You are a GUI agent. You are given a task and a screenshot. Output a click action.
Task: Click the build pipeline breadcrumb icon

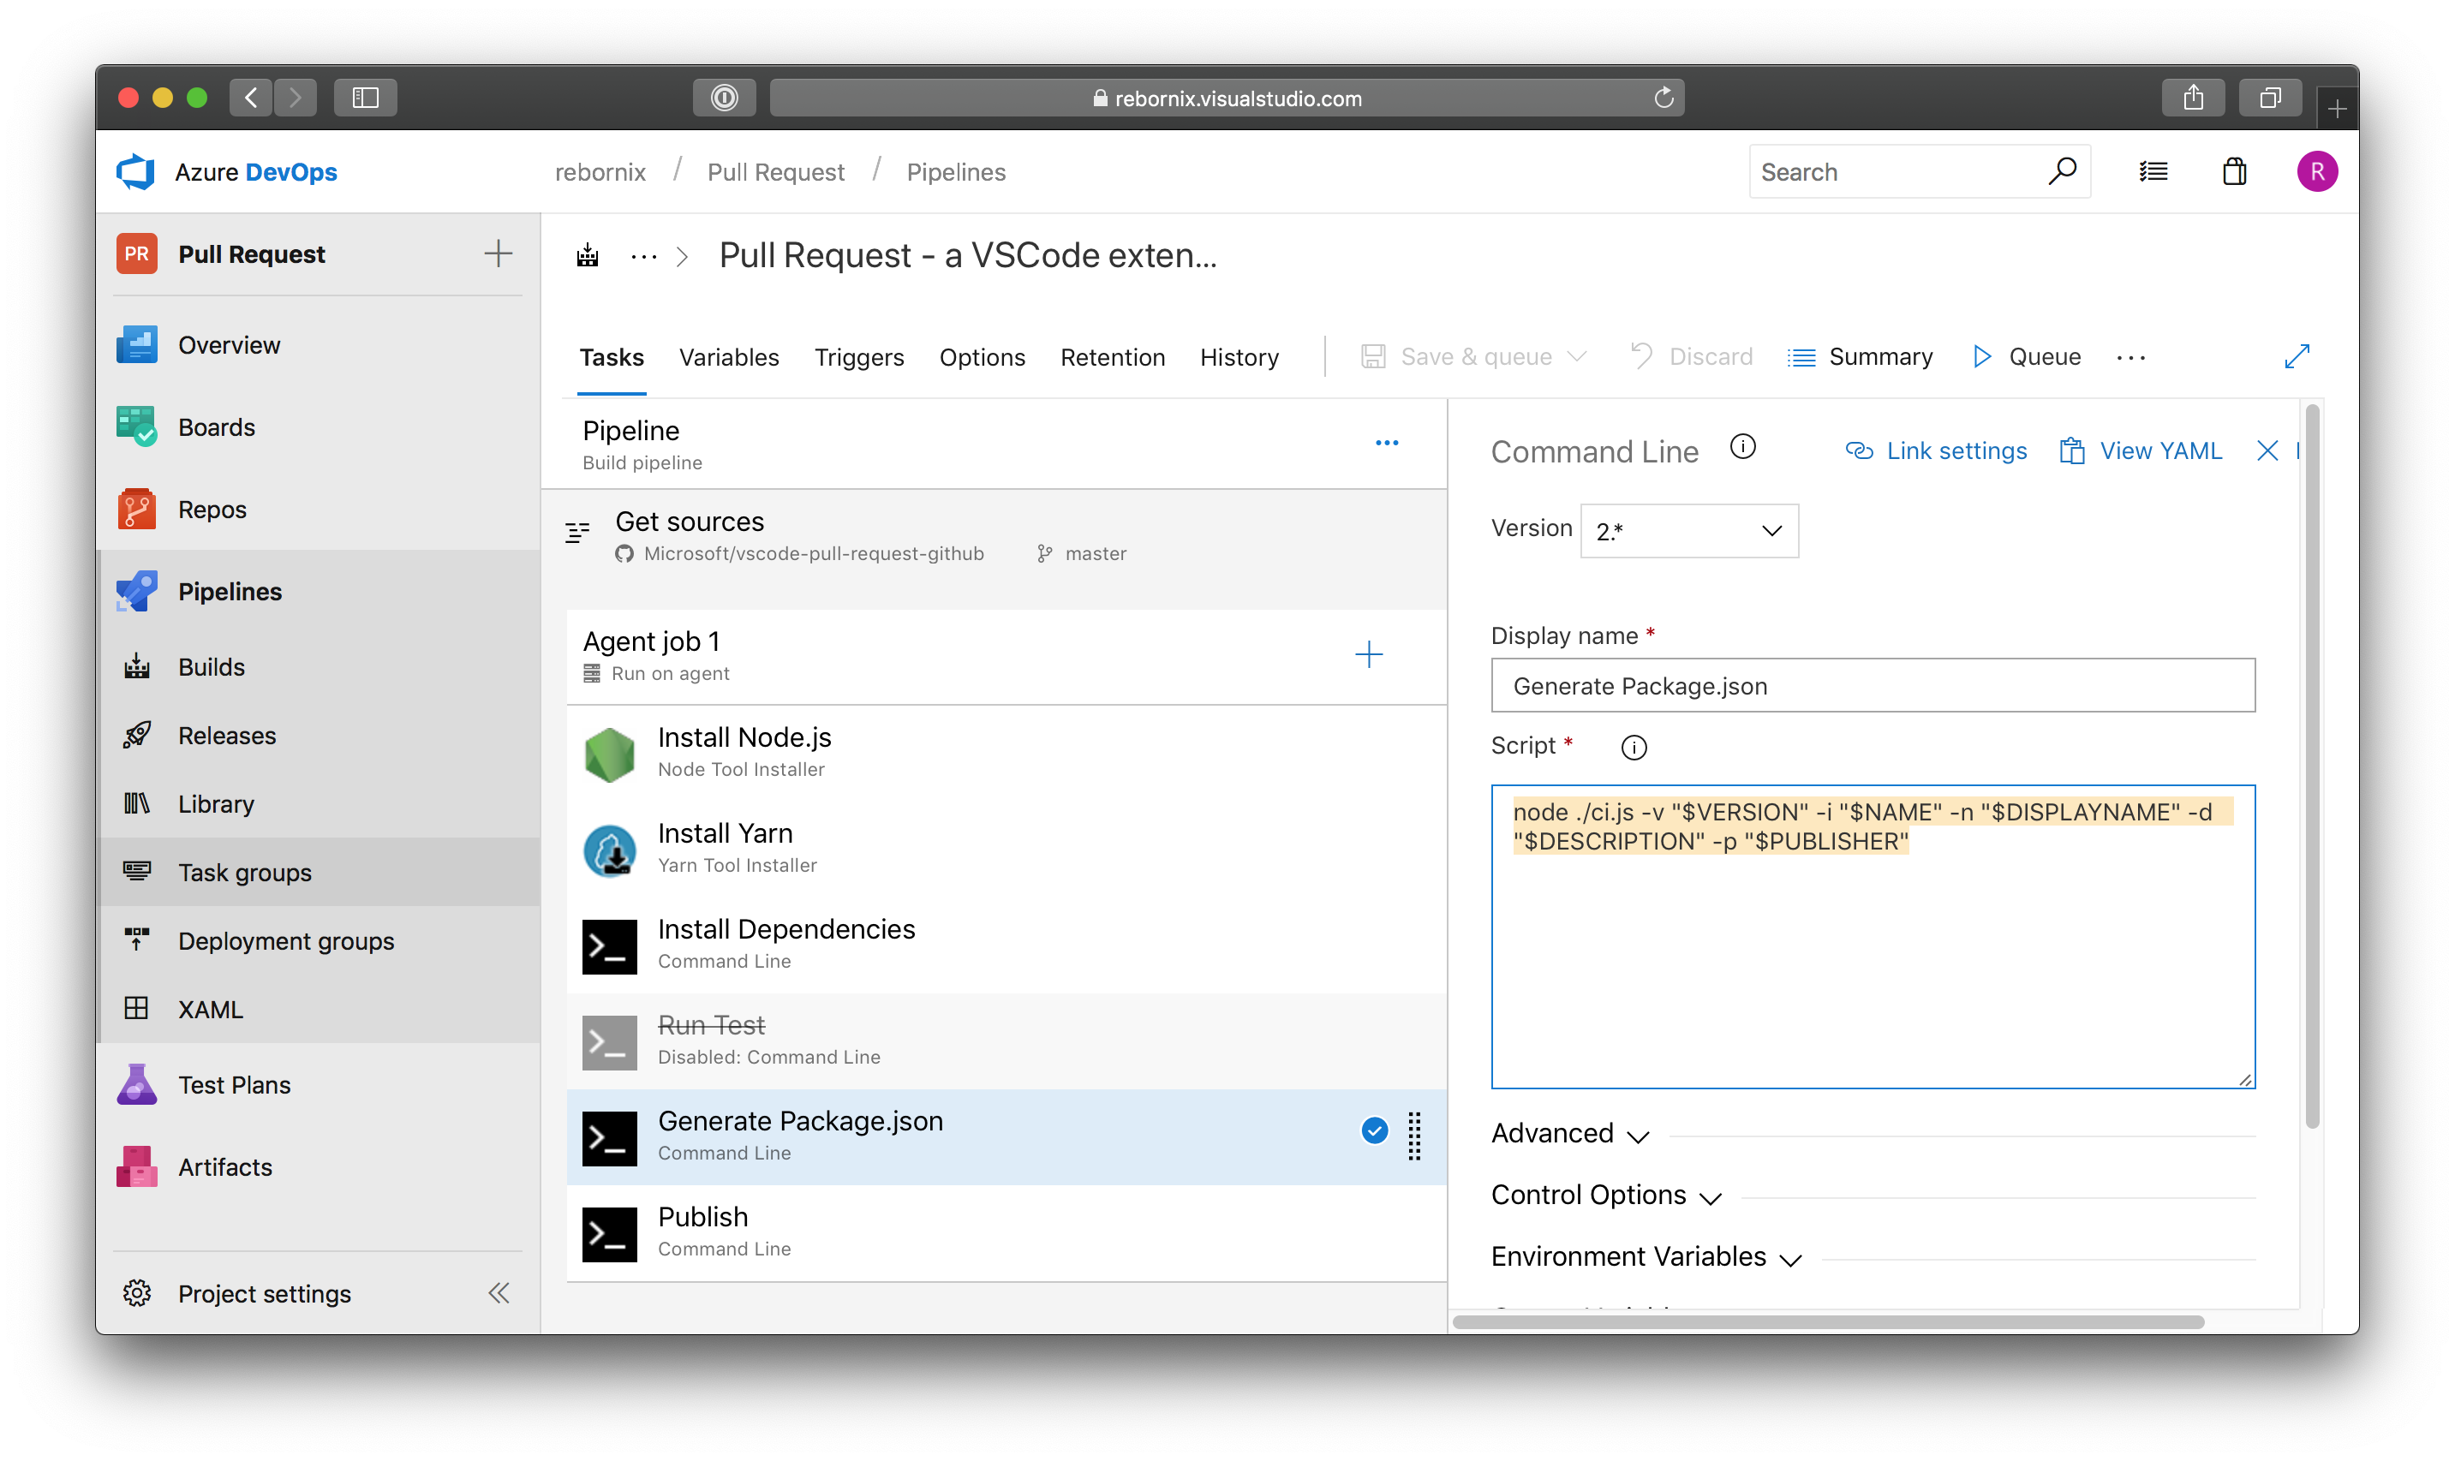coord(588,256)
